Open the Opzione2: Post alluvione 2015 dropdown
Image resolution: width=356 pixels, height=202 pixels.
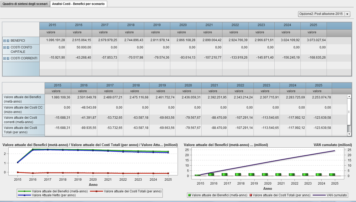coord(324,14)
